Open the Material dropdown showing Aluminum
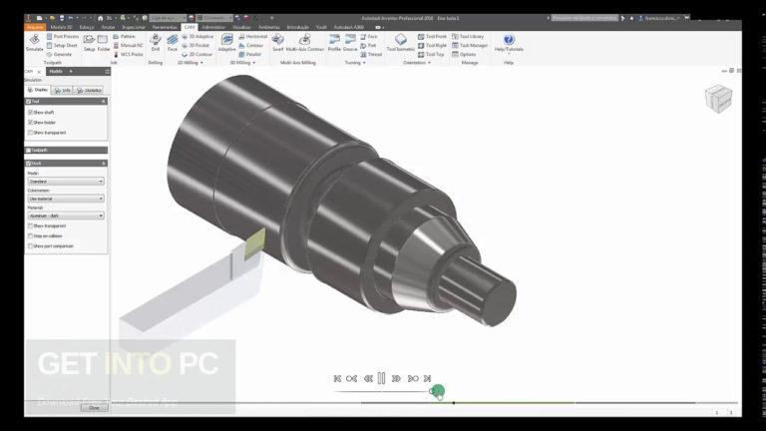The height and width of the screenshot is (431, 766). pyautogui.click(x=66, y=215)
